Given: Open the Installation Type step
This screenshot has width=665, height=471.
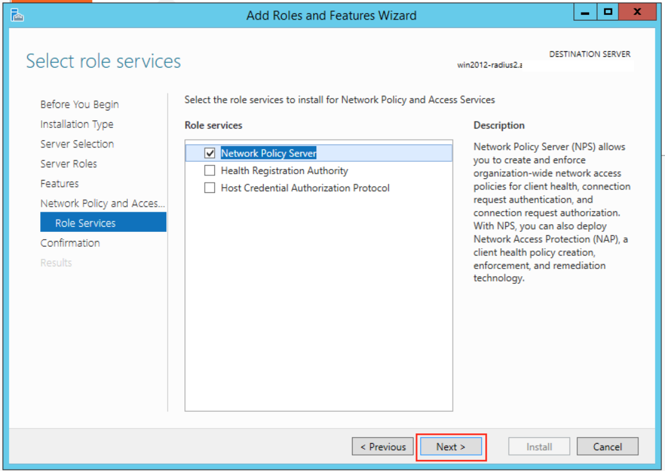Looking at the screenshot, I should [77, 124].
